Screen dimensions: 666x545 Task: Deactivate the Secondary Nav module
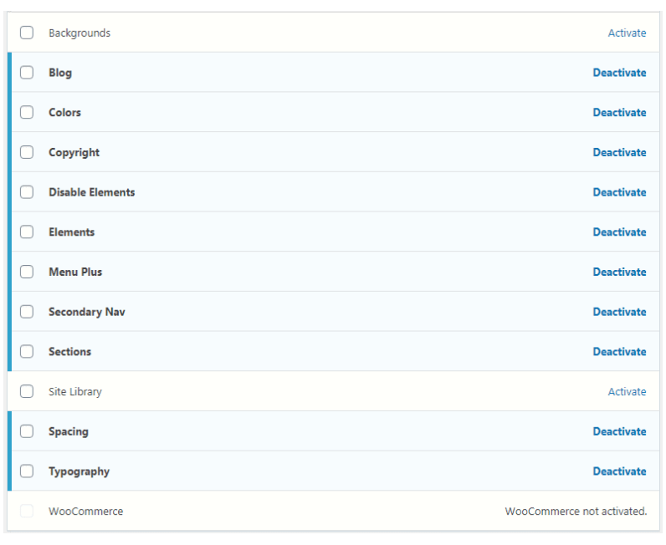tap(620, 313)
